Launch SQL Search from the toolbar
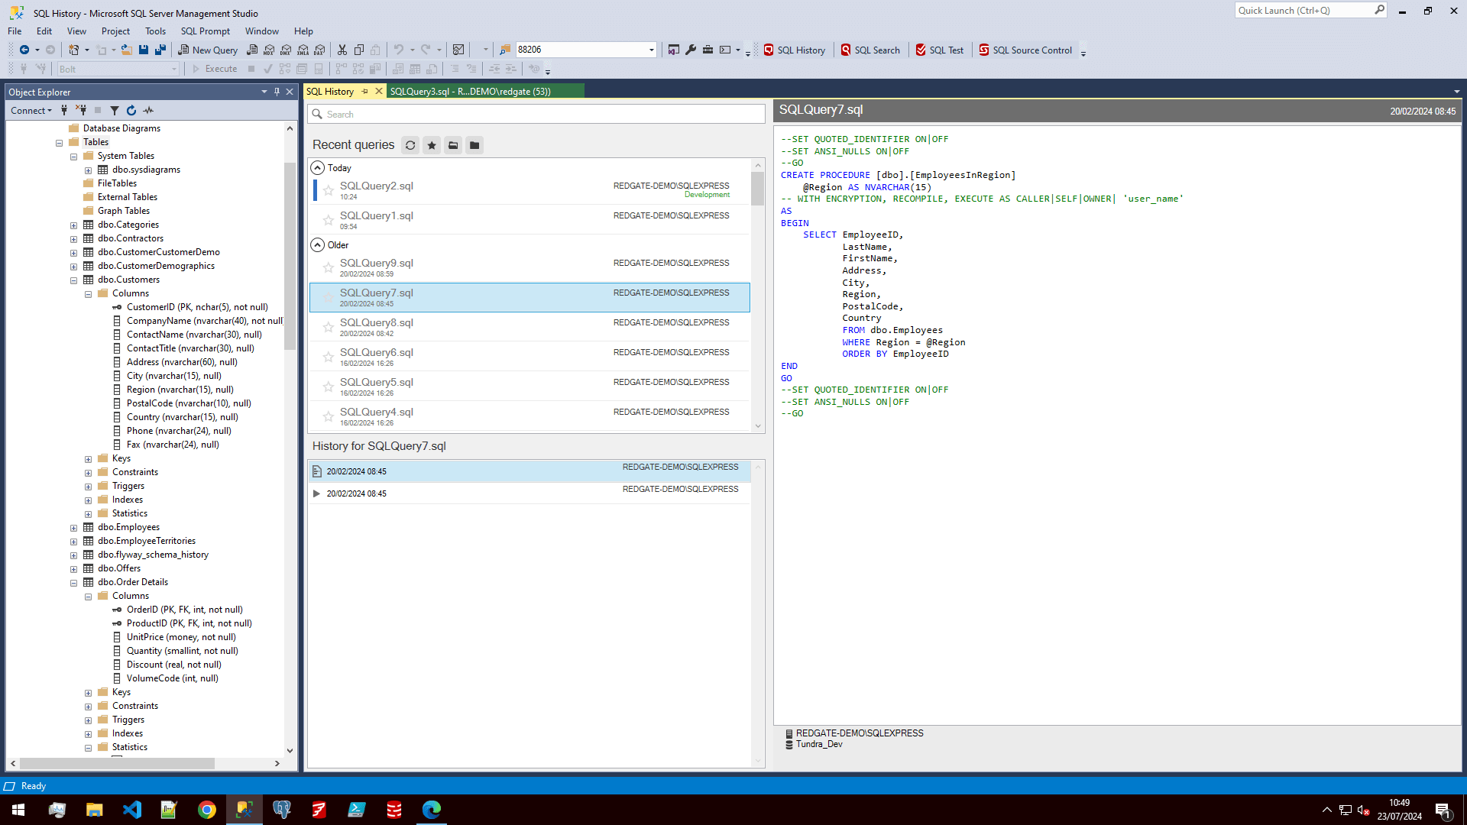 point(871,50)
